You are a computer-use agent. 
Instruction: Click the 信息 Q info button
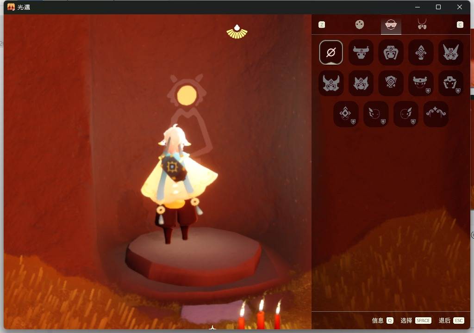pos(382,321)
